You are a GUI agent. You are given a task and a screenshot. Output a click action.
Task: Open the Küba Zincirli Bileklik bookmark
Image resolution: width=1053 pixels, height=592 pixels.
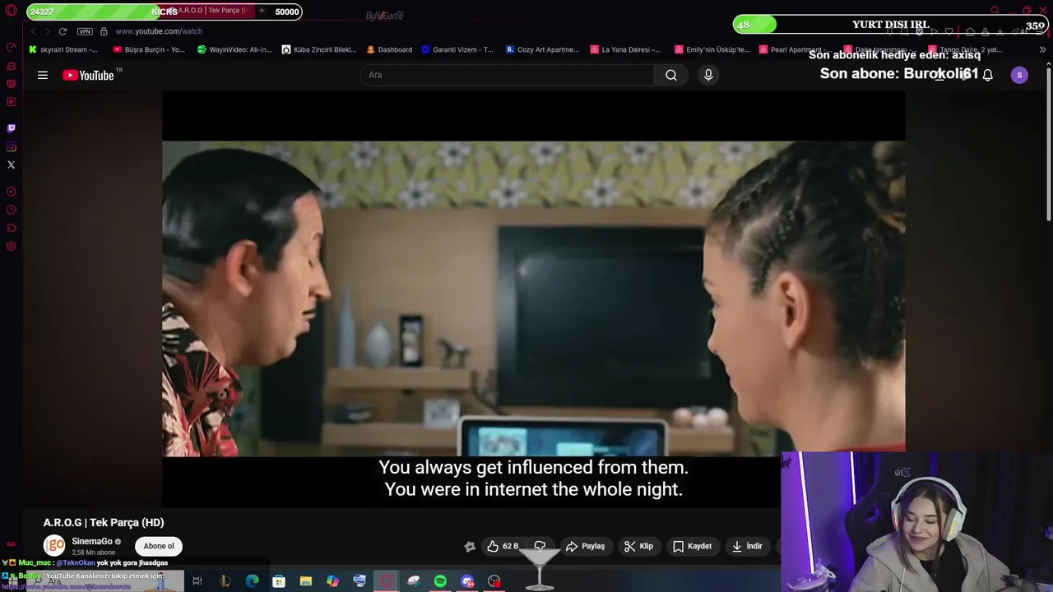(319, 49)
